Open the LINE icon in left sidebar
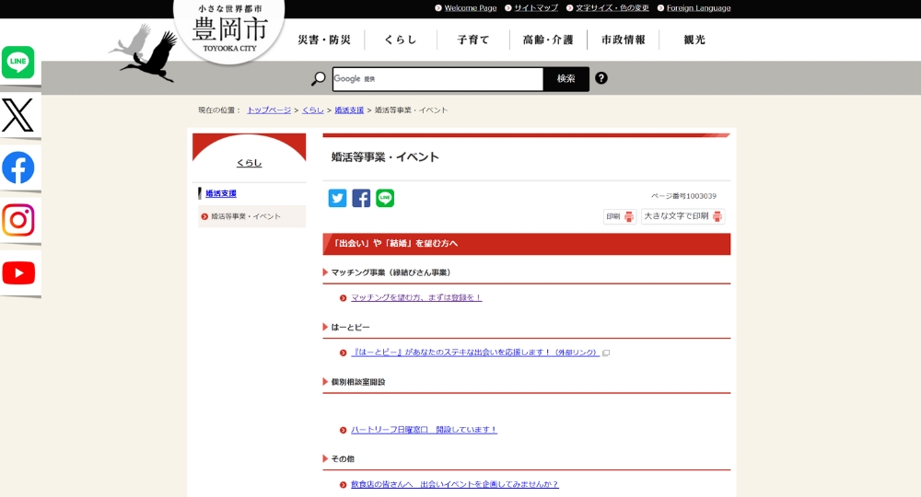Screen dimensions: 921x497 (17, 63)
